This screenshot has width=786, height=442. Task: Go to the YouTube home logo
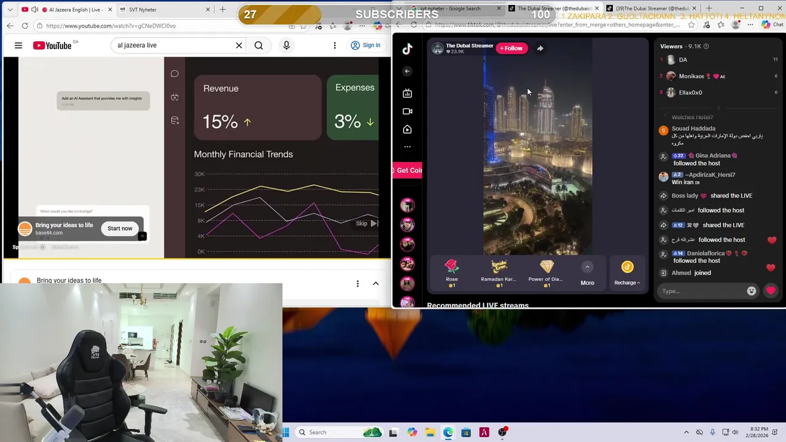[53, 45]
